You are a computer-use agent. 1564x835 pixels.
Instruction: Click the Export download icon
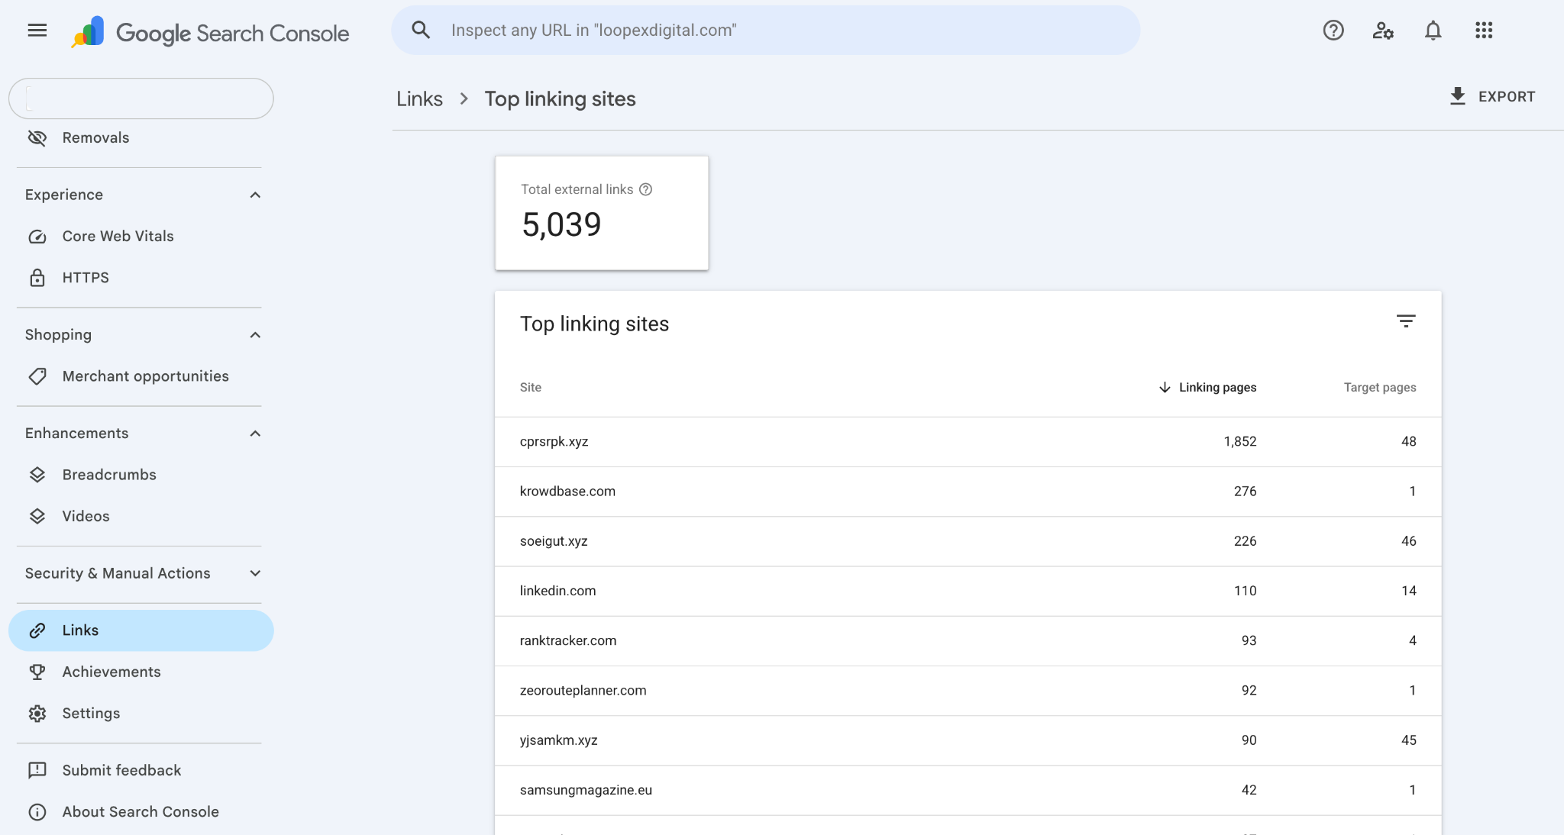pos(1458,96)
